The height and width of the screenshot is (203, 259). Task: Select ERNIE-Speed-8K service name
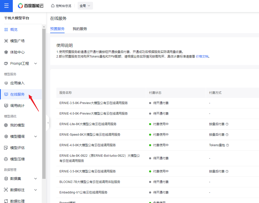coord(90,135)
